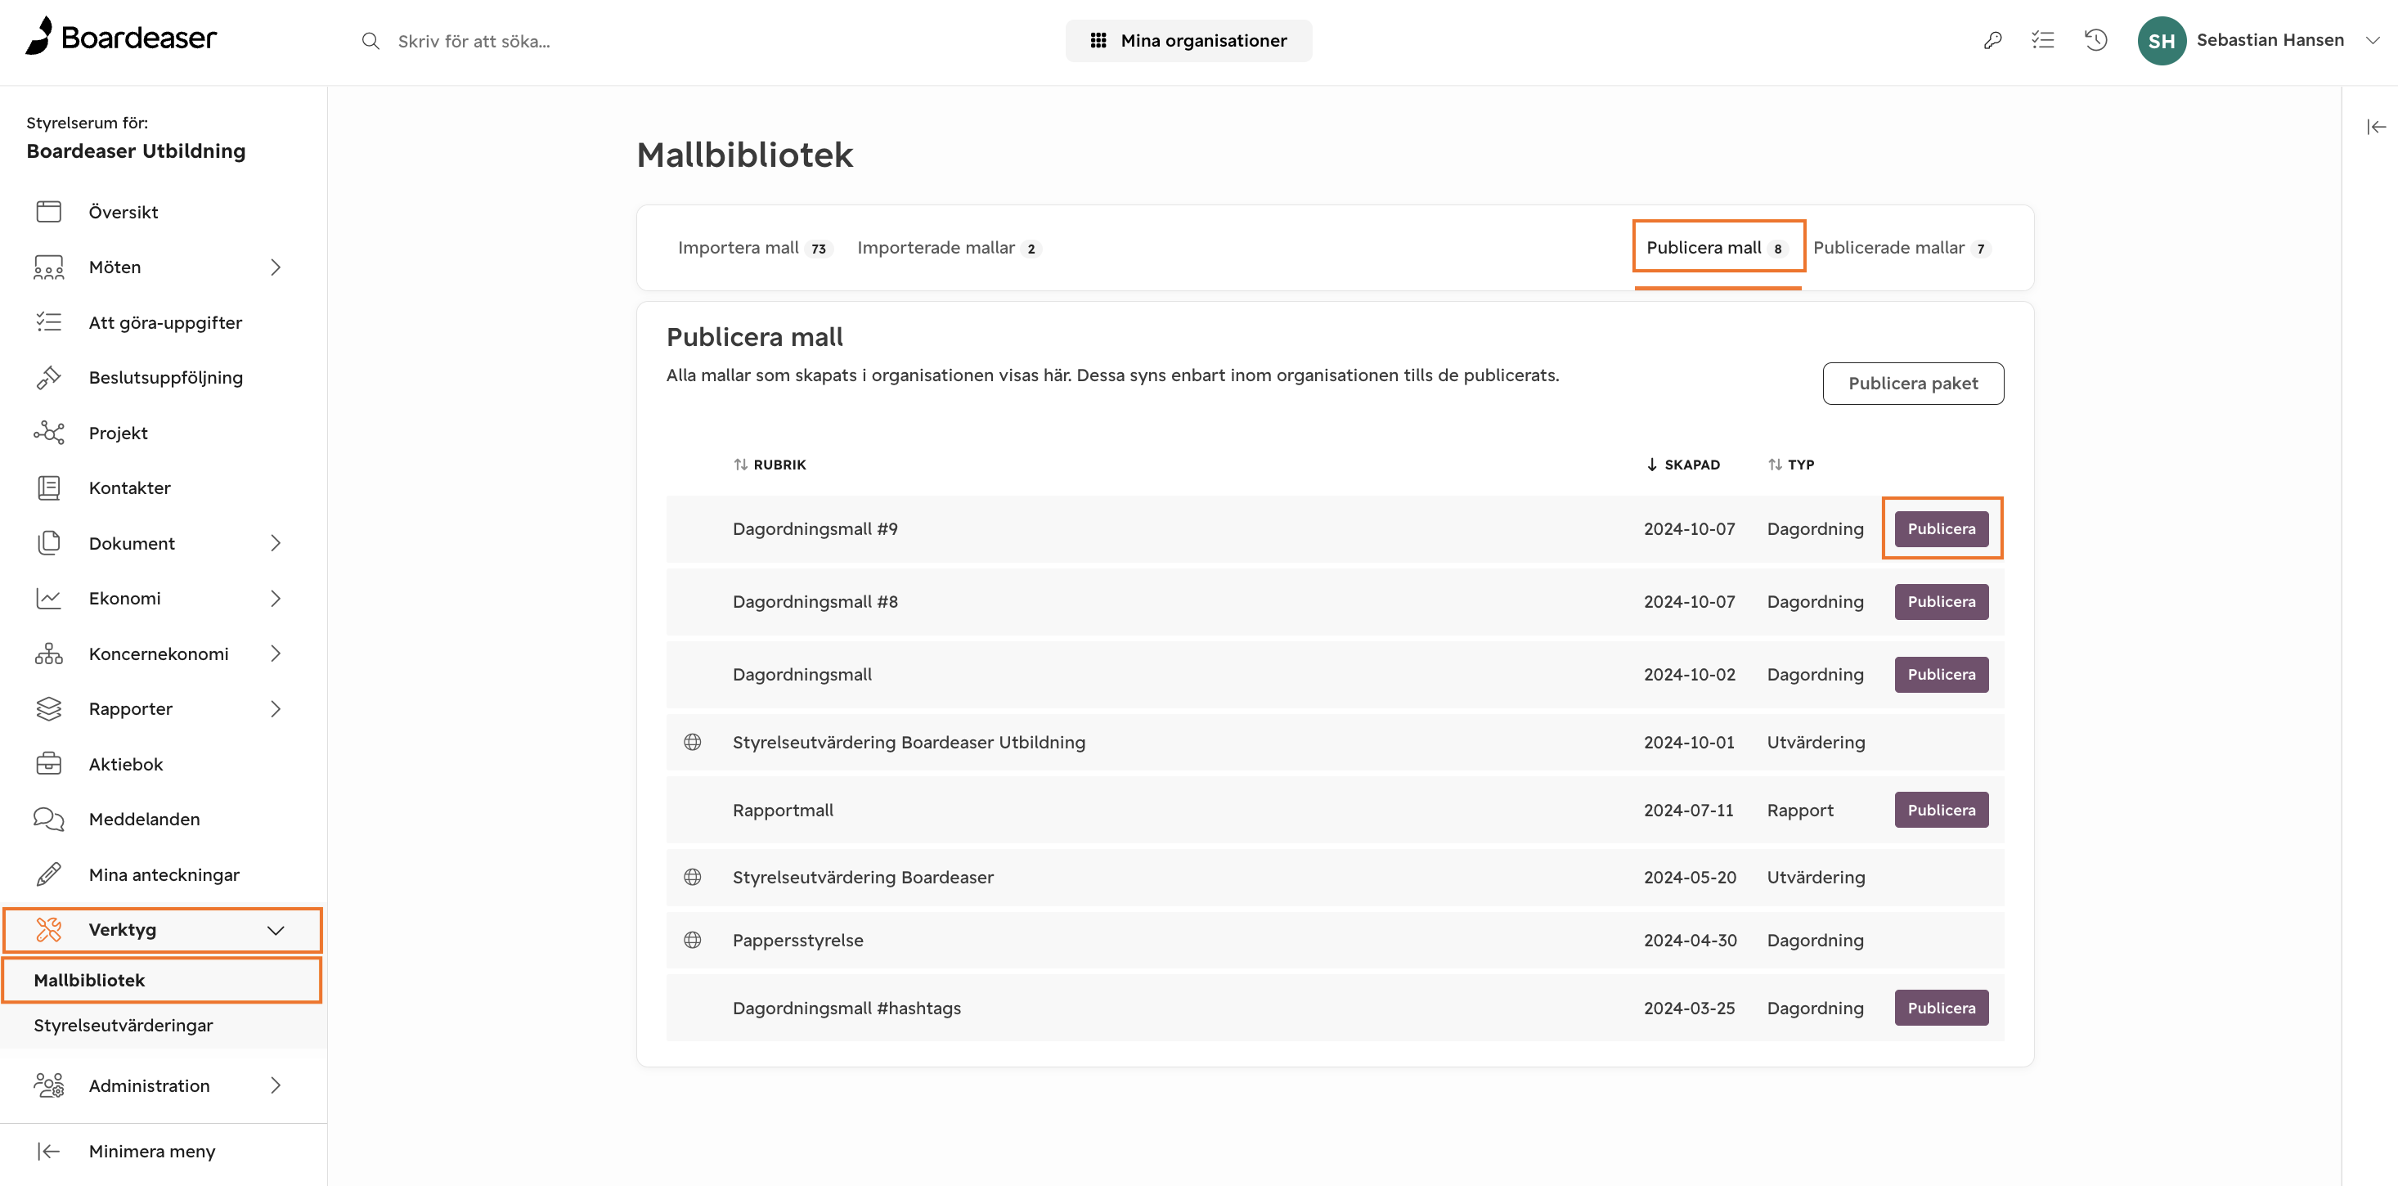The height and width of the screenshot is (1186, 2398).
Task: Open the Sebastian Hansen user dropdown
Action: point(2373,40)
